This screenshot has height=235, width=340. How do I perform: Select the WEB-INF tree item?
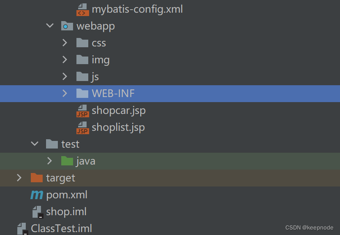[x=170, y=94]
